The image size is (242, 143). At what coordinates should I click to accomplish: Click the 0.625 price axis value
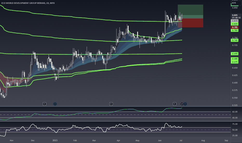(235, 75)
